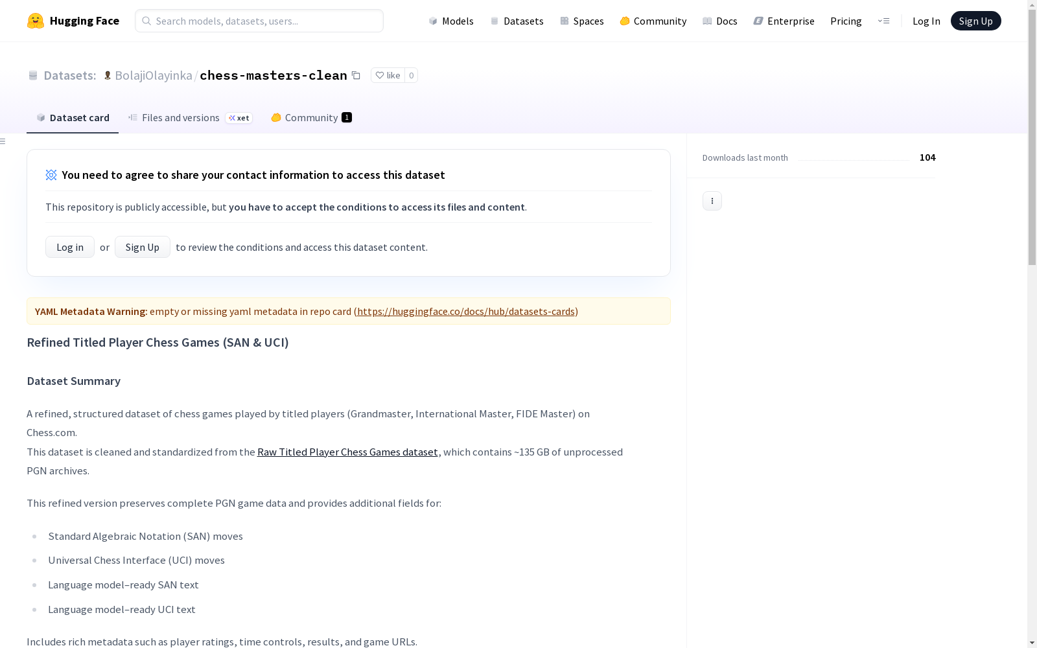Click the Hugging Face logo icon
Screen dimensions: 1037x648
pos(36,21)
